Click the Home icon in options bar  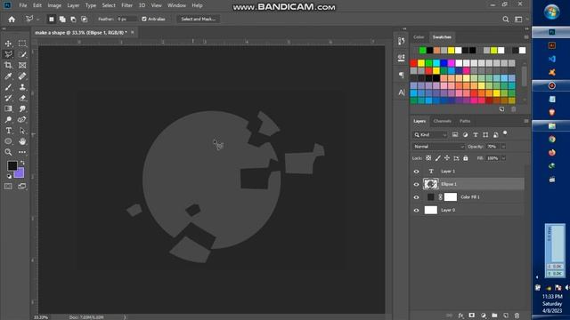(x=12, y=20)
